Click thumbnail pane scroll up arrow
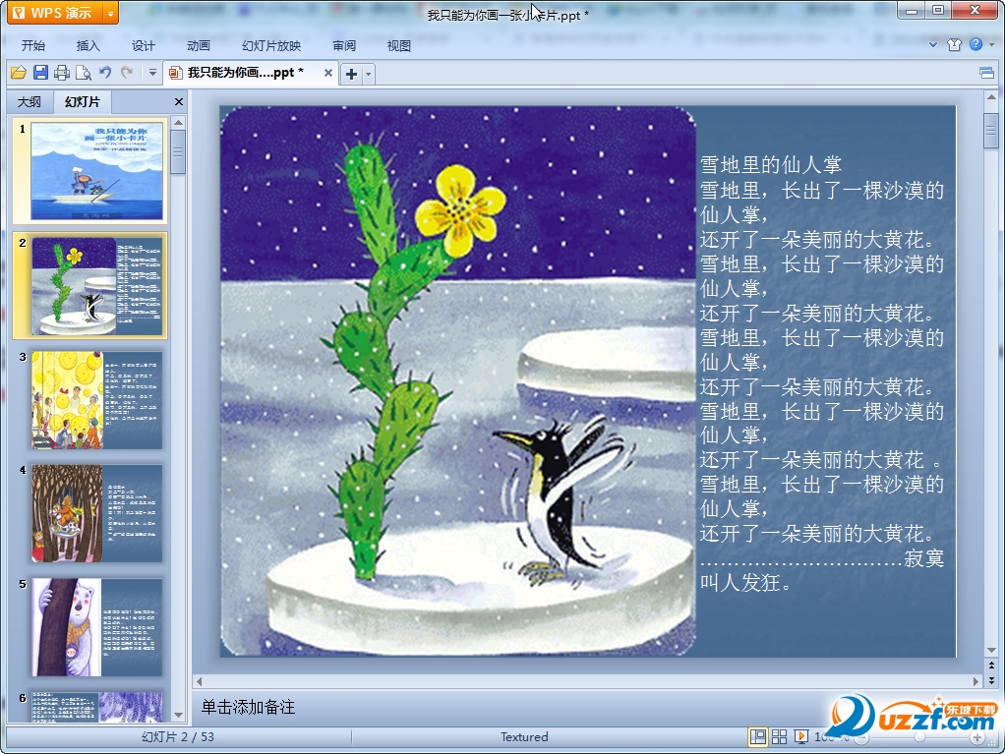Viewport: 1005px width, 754px height. [179, 122]
